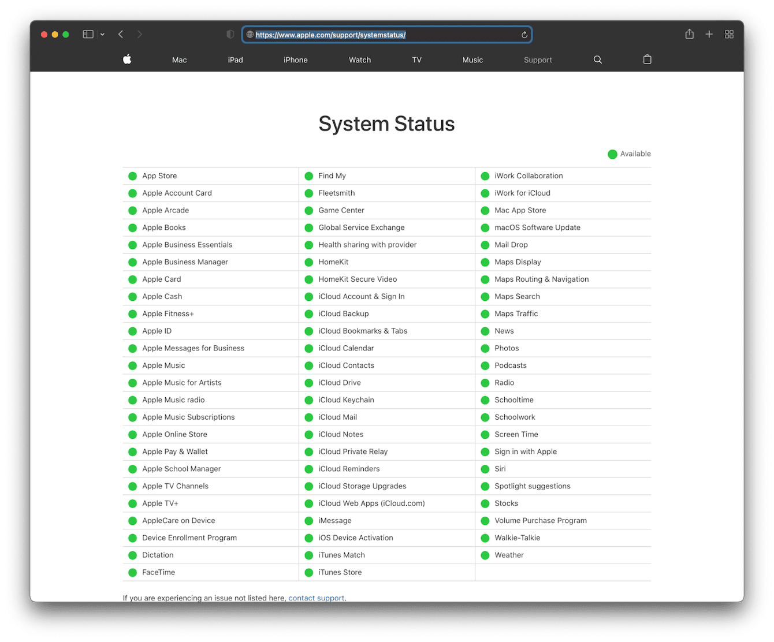Click the green status dot beside Find My
774x642 pixels.
click(308, 176)
